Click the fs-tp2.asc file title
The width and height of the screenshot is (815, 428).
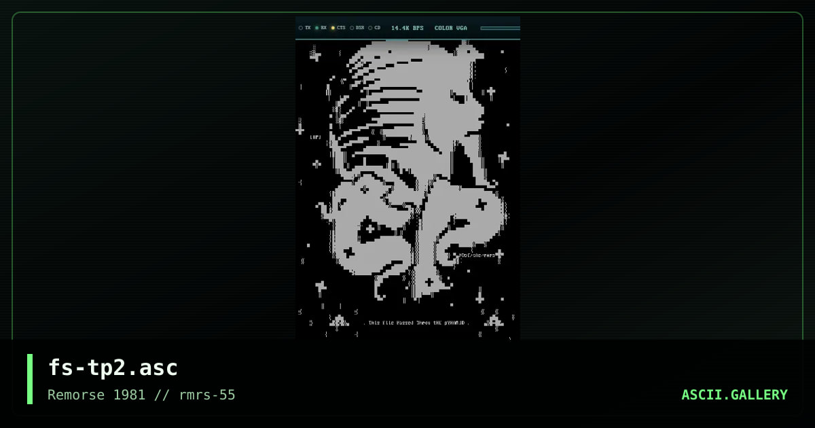click(x=113, y=368)
